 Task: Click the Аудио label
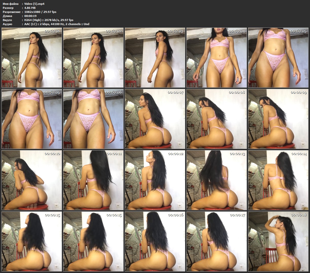(7, 24)
